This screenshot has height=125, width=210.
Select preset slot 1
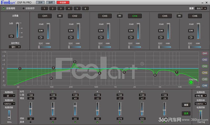[x=44, y=8]
